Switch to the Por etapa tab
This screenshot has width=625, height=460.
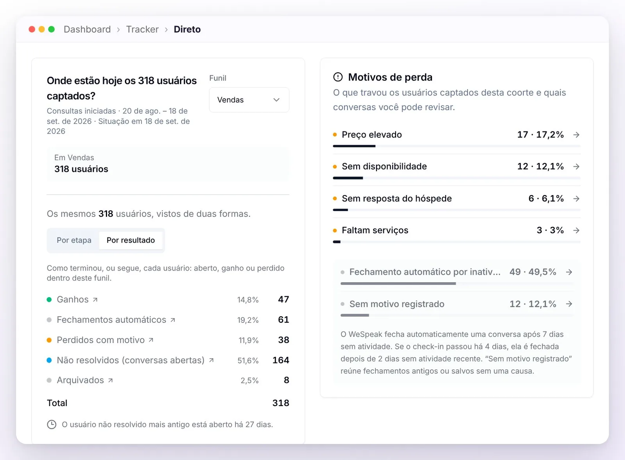(x=74, y=240)
